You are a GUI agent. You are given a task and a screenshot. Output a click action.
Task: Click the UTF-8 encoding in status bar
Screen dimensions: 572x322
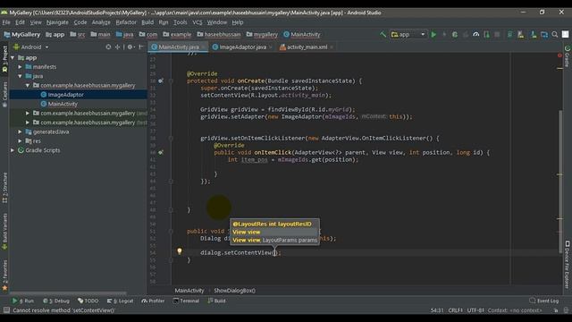[x=475, y=310]
